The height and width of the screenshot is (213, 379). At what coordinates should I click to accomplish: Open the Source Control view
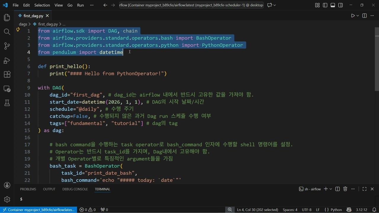(7, 46)
